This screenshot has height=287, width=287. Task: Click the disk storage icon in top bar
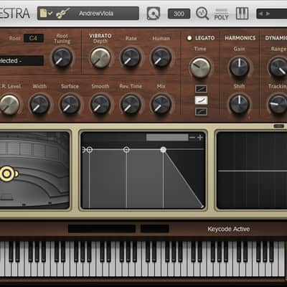154,14
